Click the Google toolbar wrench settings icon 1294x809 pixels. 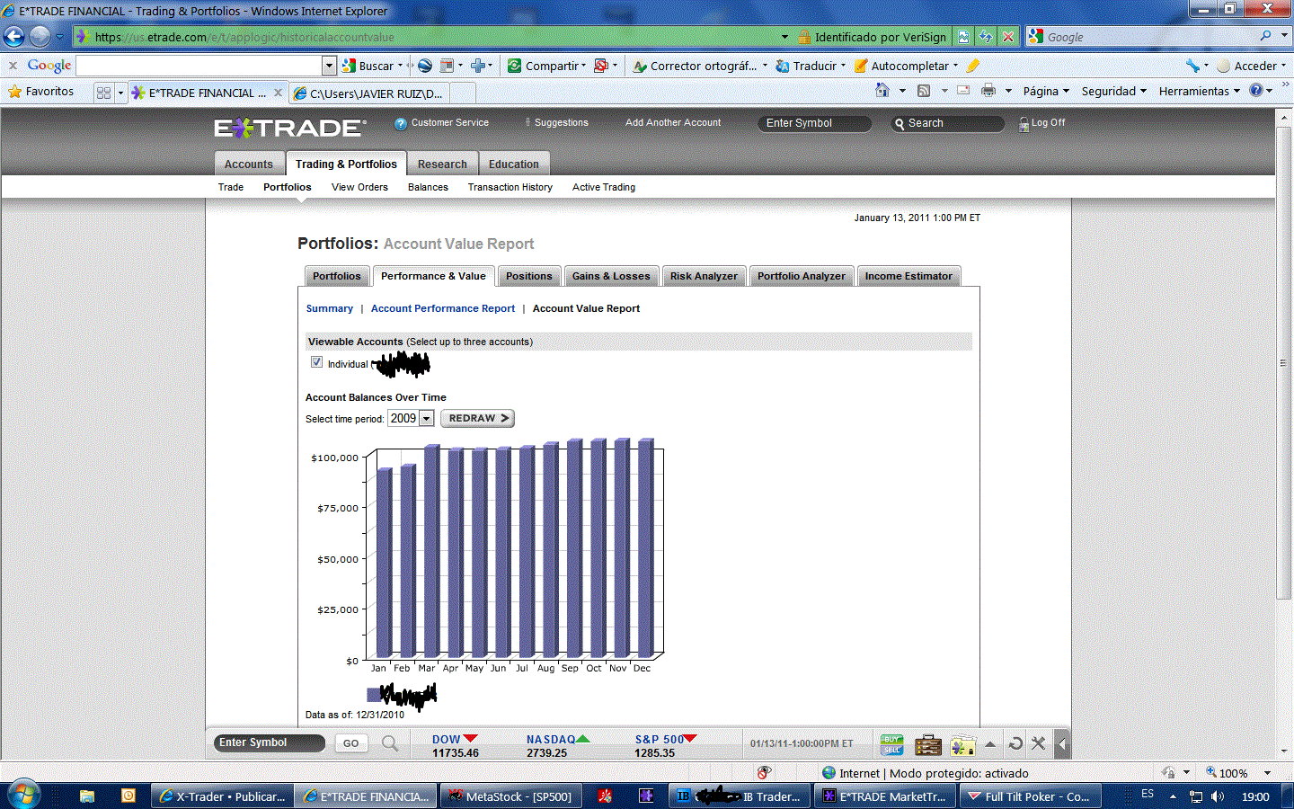coord(1192,66)
